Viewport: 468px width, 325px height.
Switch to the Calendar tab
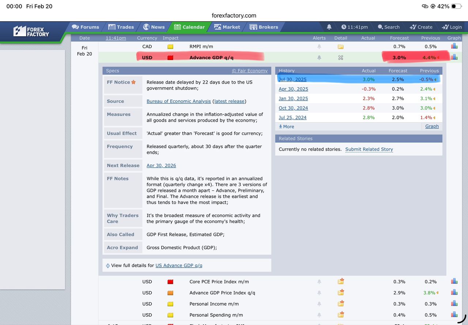pyautogui.click(x=189, y=27)
